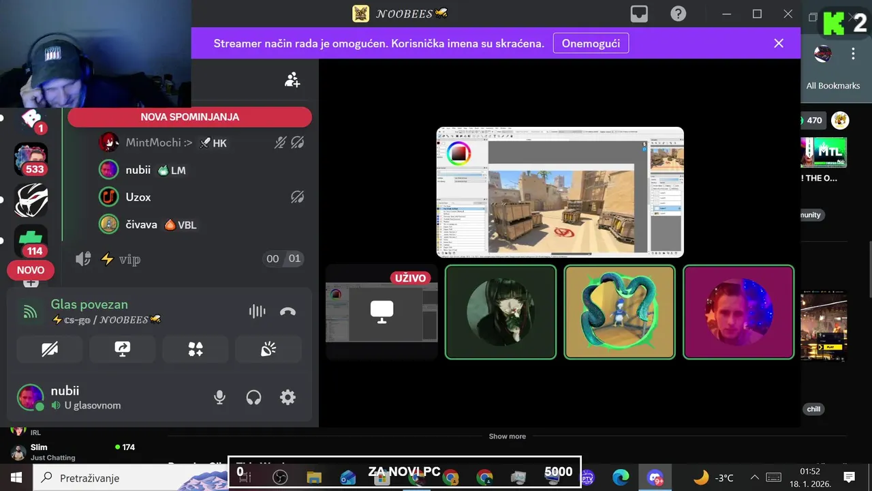The width and height of the screenshot is (872, 491).
Task: Select the dark-haired avatar video tile
Action: point(501,312)
